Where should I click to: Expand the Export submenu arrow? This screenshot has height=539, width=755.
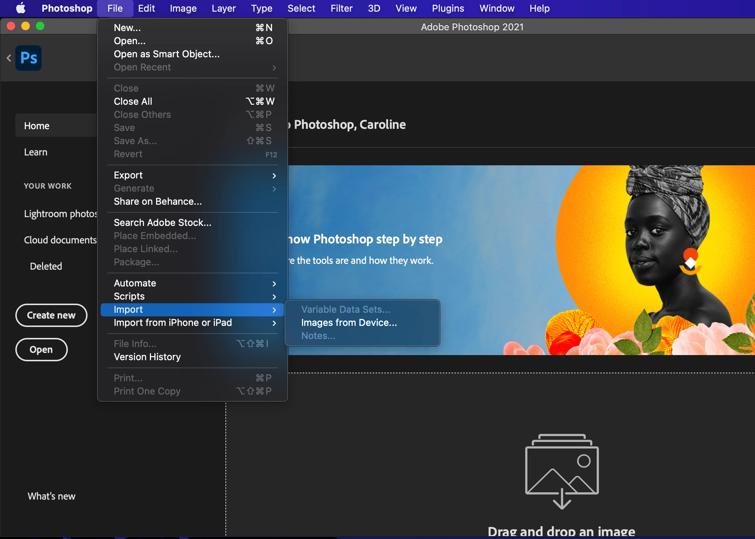coord(274,176)
